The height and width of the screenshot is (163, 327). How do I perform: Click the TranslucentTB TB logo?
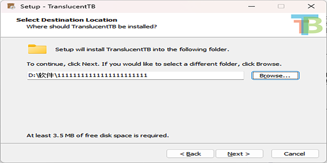(x=306, y=25)
